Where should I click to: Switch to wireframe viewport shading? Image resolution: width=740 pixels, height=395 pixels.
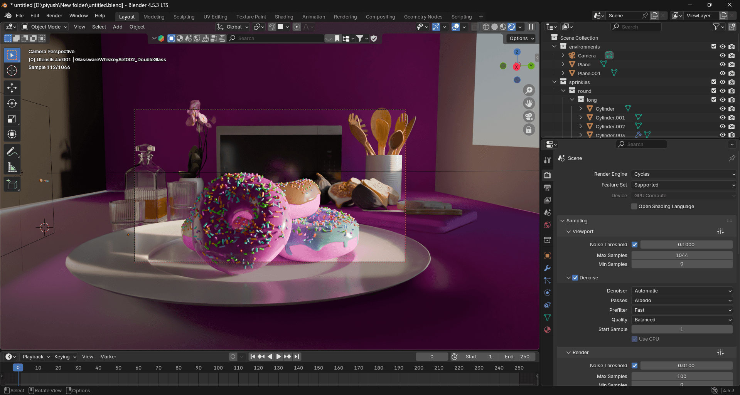coord(486,27)
